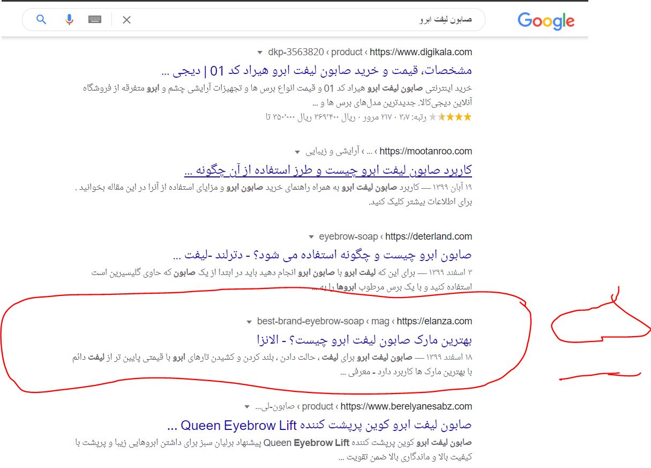Open the Digikala result title about هیراد کد 01
This screenshot has height=468, width=651.
point(317,70)
